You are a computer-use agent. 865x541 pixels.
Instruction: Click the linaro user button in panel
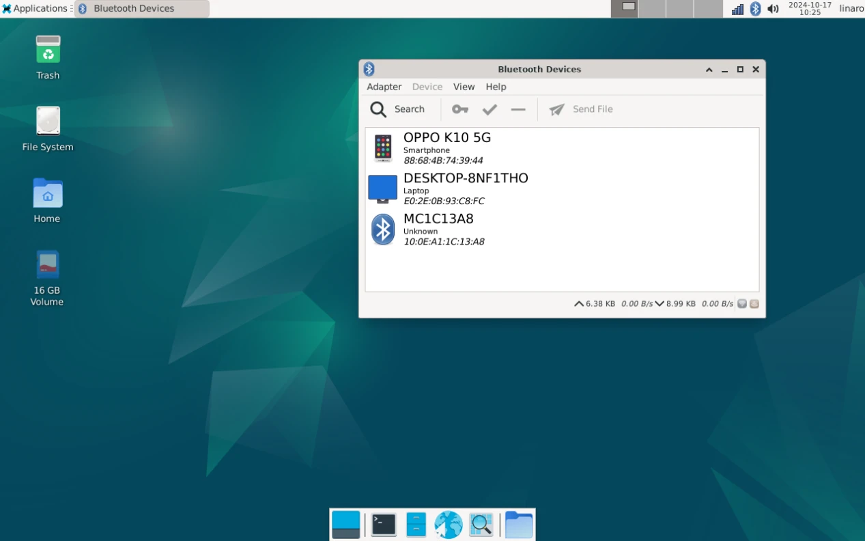(x=851, y=8)
